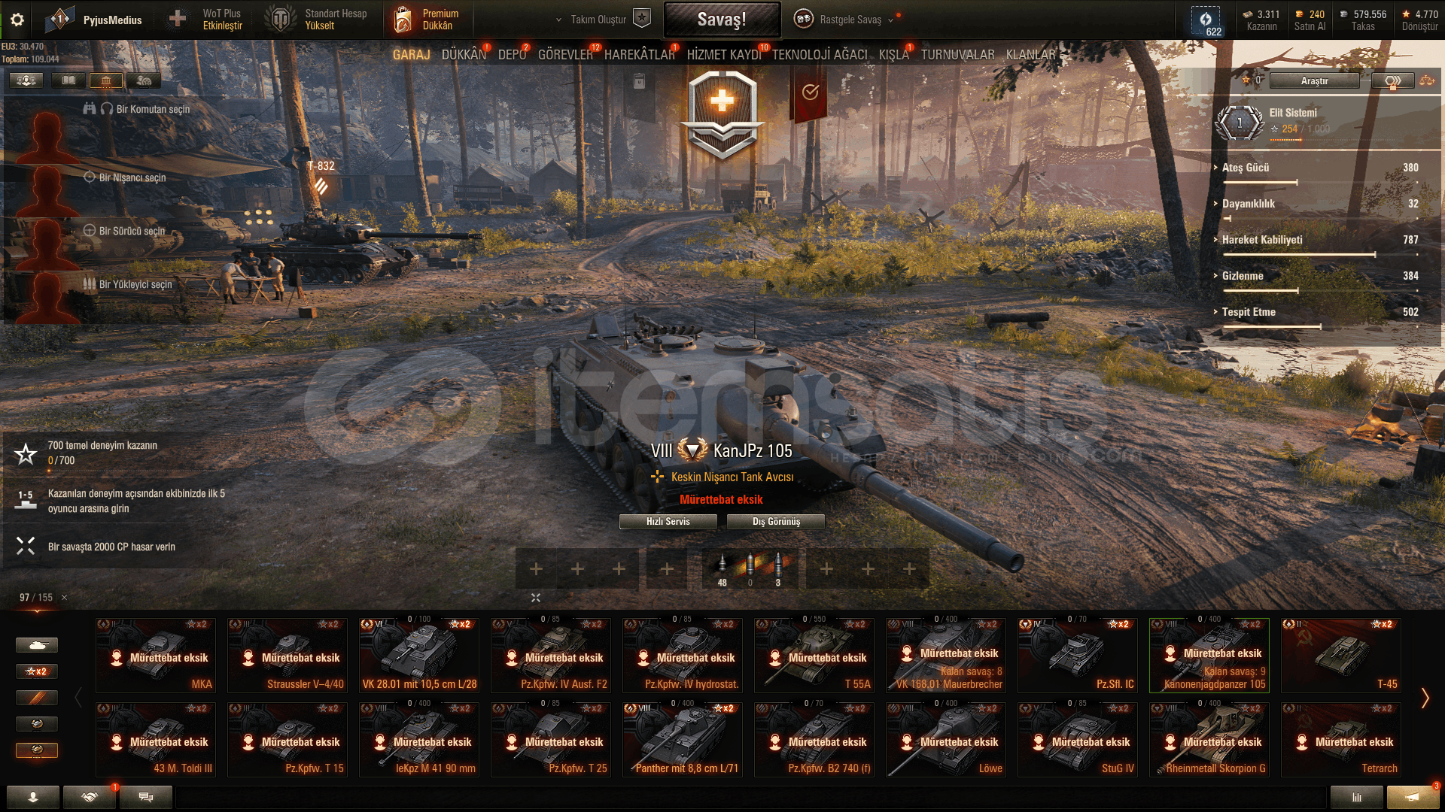The width and height of the screenshot is (1445, 812).
Task: Open the chat channels icon
Action: 146,797
